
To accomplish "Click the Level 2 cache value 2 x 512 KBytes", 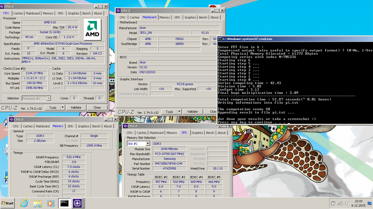I will (x=77, y=83).
